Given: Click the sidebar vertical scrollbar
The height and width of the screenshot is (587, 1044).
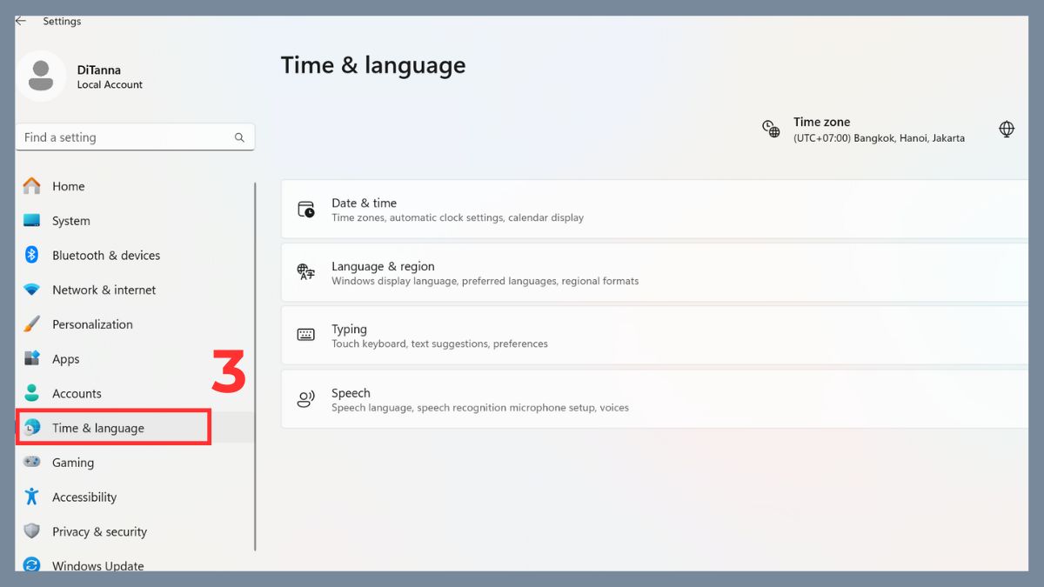Looking at the screenshot, I should click(x=255, y=365).
